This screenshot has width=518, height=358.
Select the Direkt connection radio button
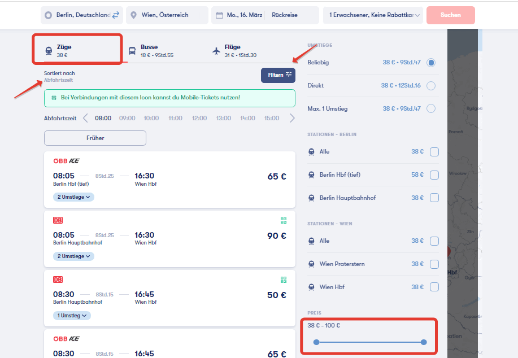point(431,86)
